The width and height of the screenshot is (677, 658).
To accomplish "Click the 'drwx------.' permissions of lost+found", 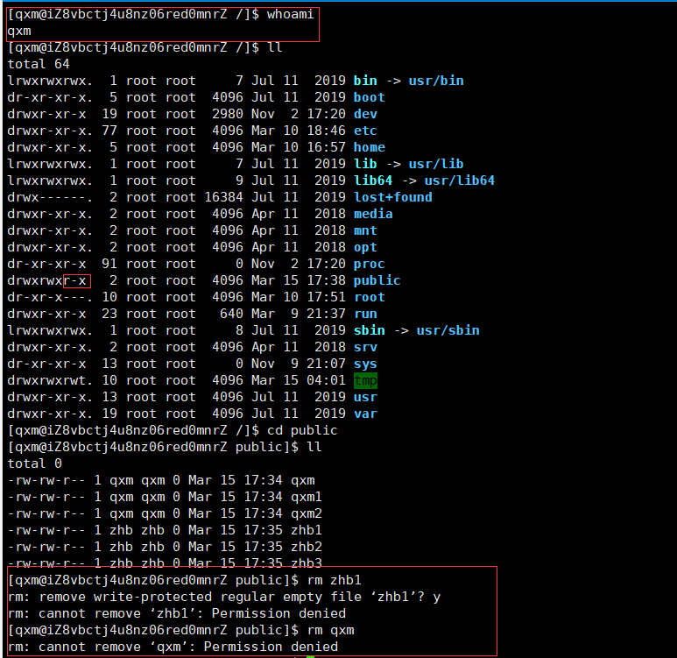I will (50, 197).
